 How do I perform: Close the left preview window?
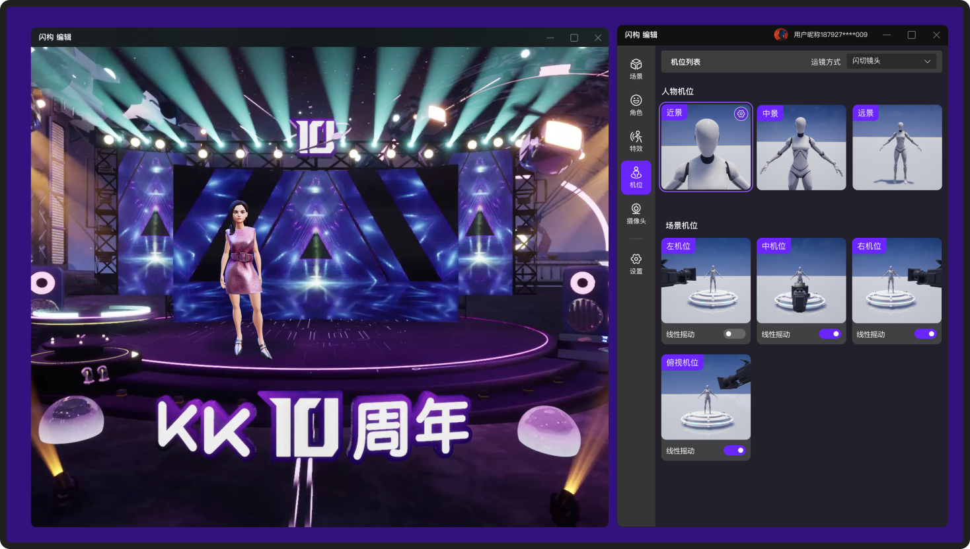[598, 38]
